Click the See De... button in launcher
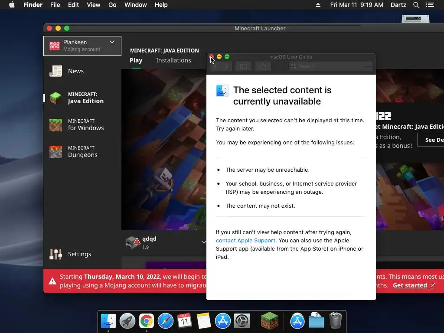Screen dimensions: 444x333 coord(431,140)
